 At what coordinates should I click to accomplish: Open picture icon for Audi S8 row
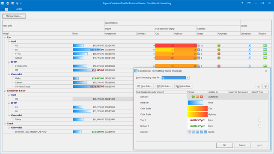pos(265,50)
